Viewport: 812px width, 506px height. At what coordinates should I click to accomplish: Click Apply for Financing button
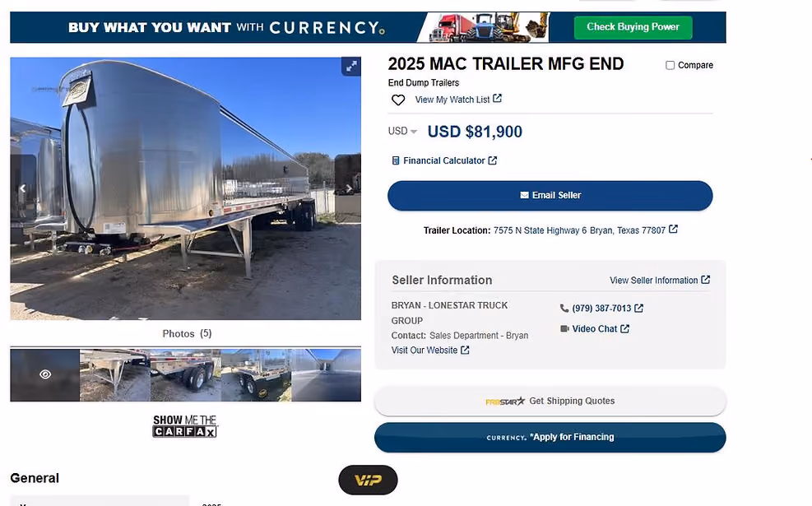click(550, 437)
